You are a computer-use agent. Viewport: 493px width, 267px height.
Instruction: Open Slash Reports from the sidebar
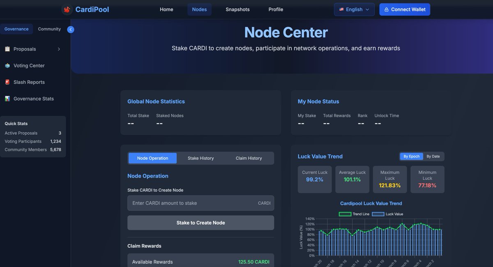(x=33, y=82)
